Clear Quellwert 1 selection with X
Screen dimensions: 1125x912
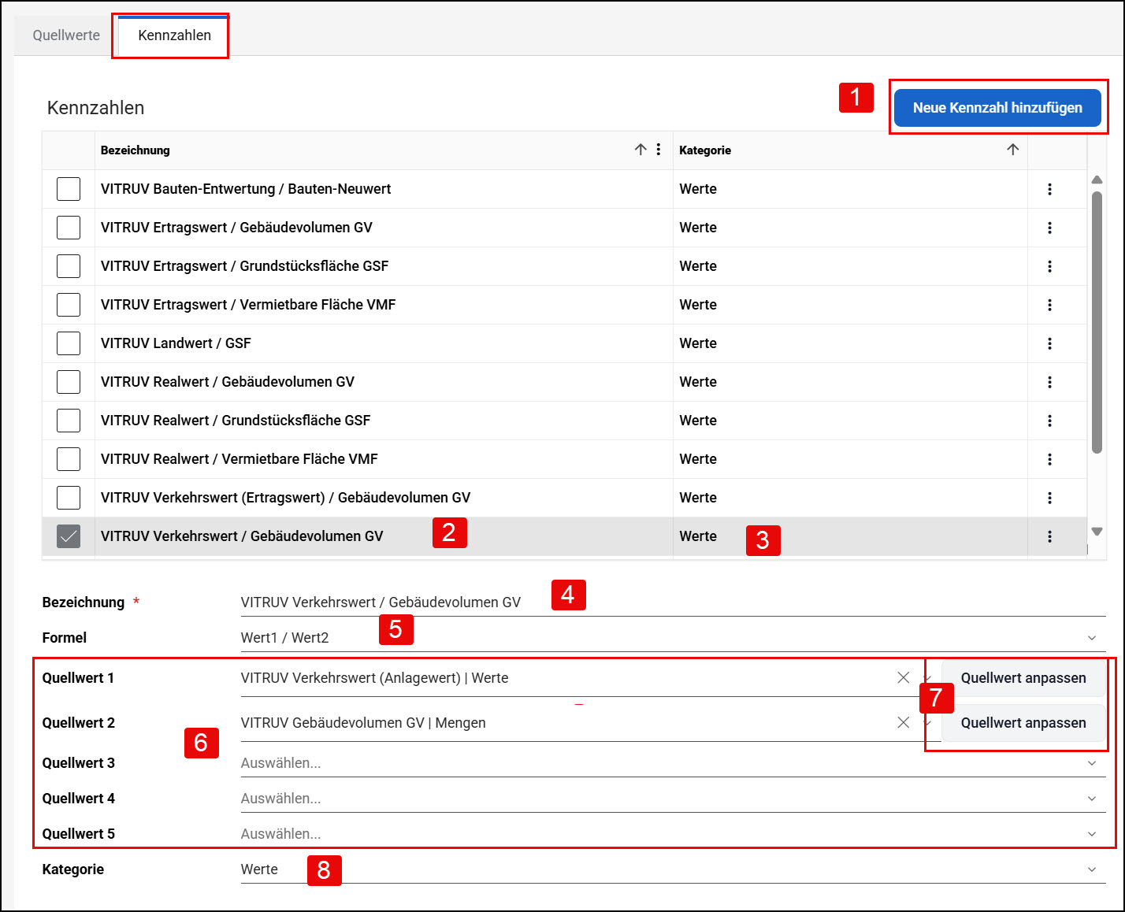(x=904, y=677)
